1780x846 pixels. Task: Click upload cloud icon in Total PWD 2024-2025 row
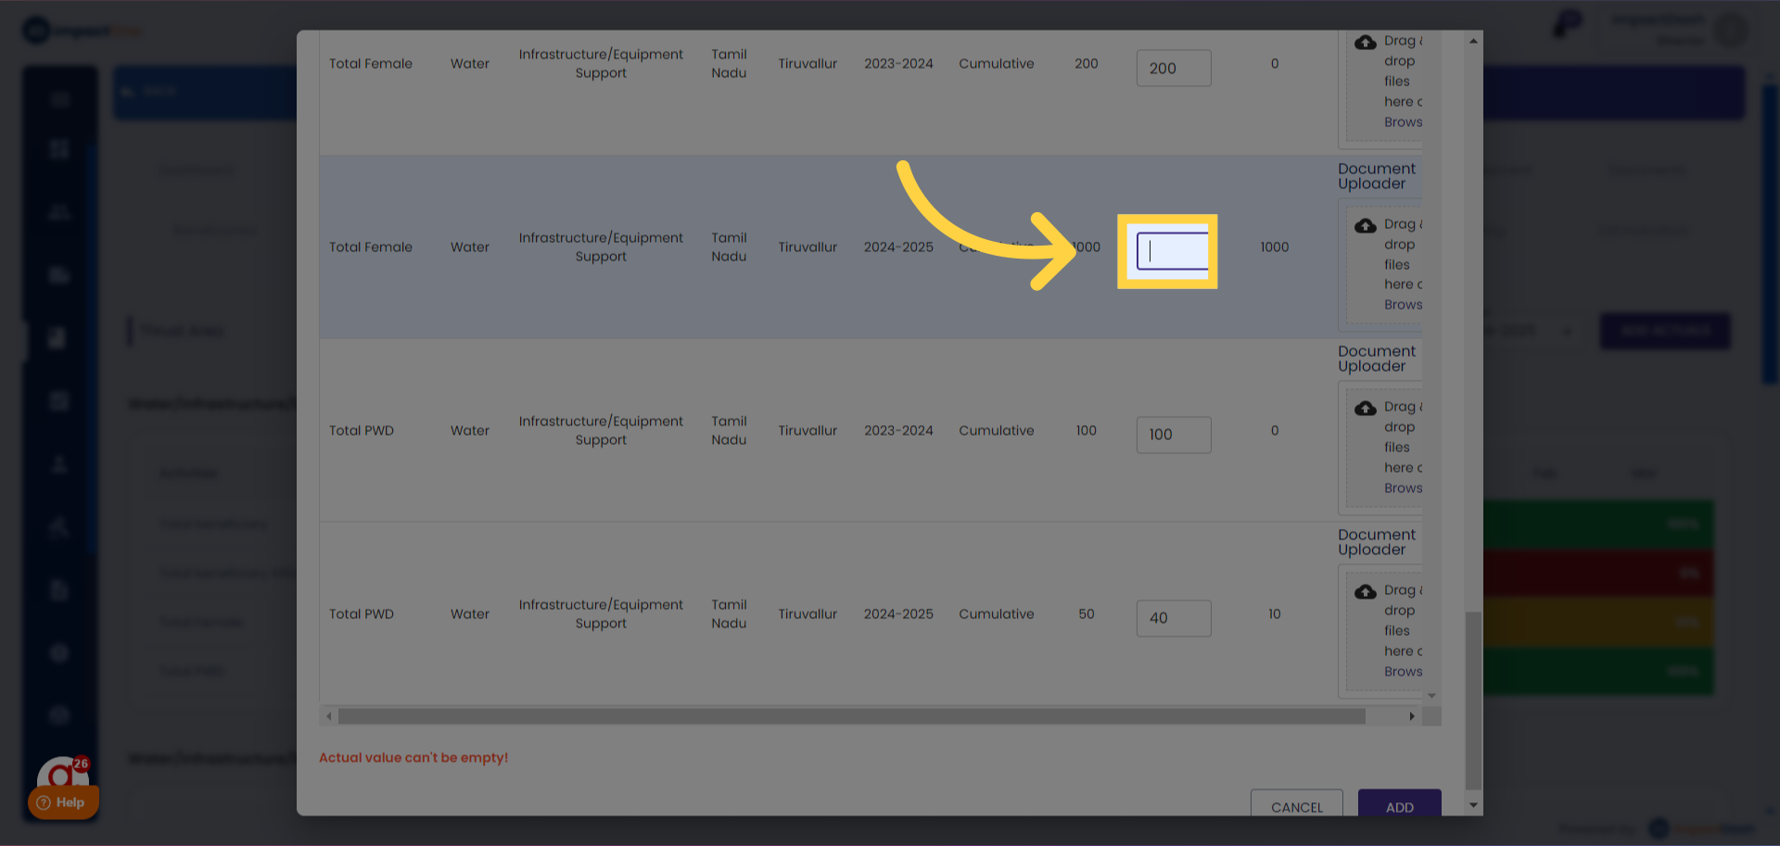1365,592
